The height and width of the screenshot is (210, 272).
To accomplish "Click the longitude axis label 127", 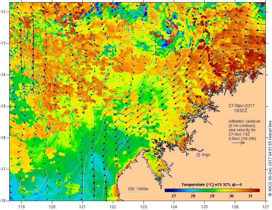I will [266, 207].
